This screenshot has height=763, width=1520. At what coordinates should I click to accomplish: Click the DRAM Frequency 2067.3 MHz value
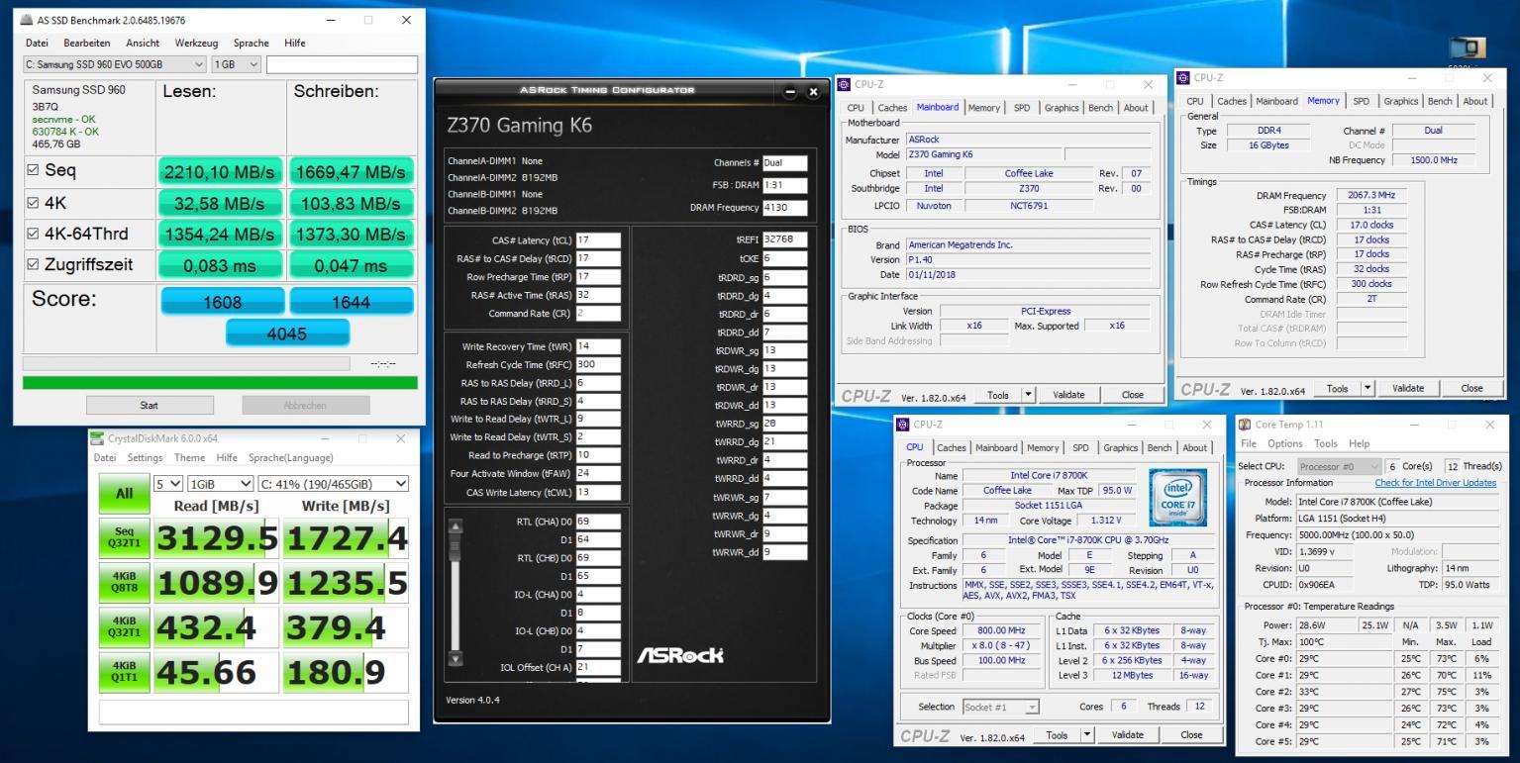point(1371,195)
